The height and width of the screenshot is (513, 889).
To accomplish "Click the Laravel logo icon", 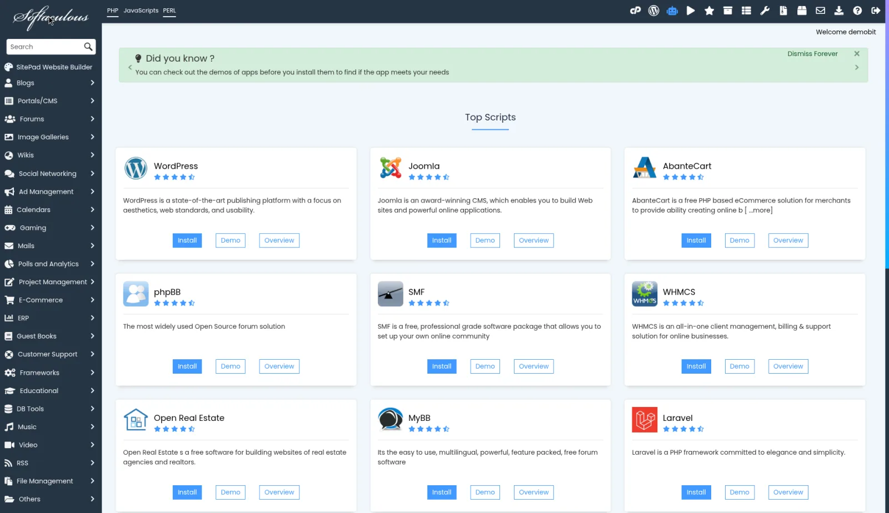I will pos(645,420).
